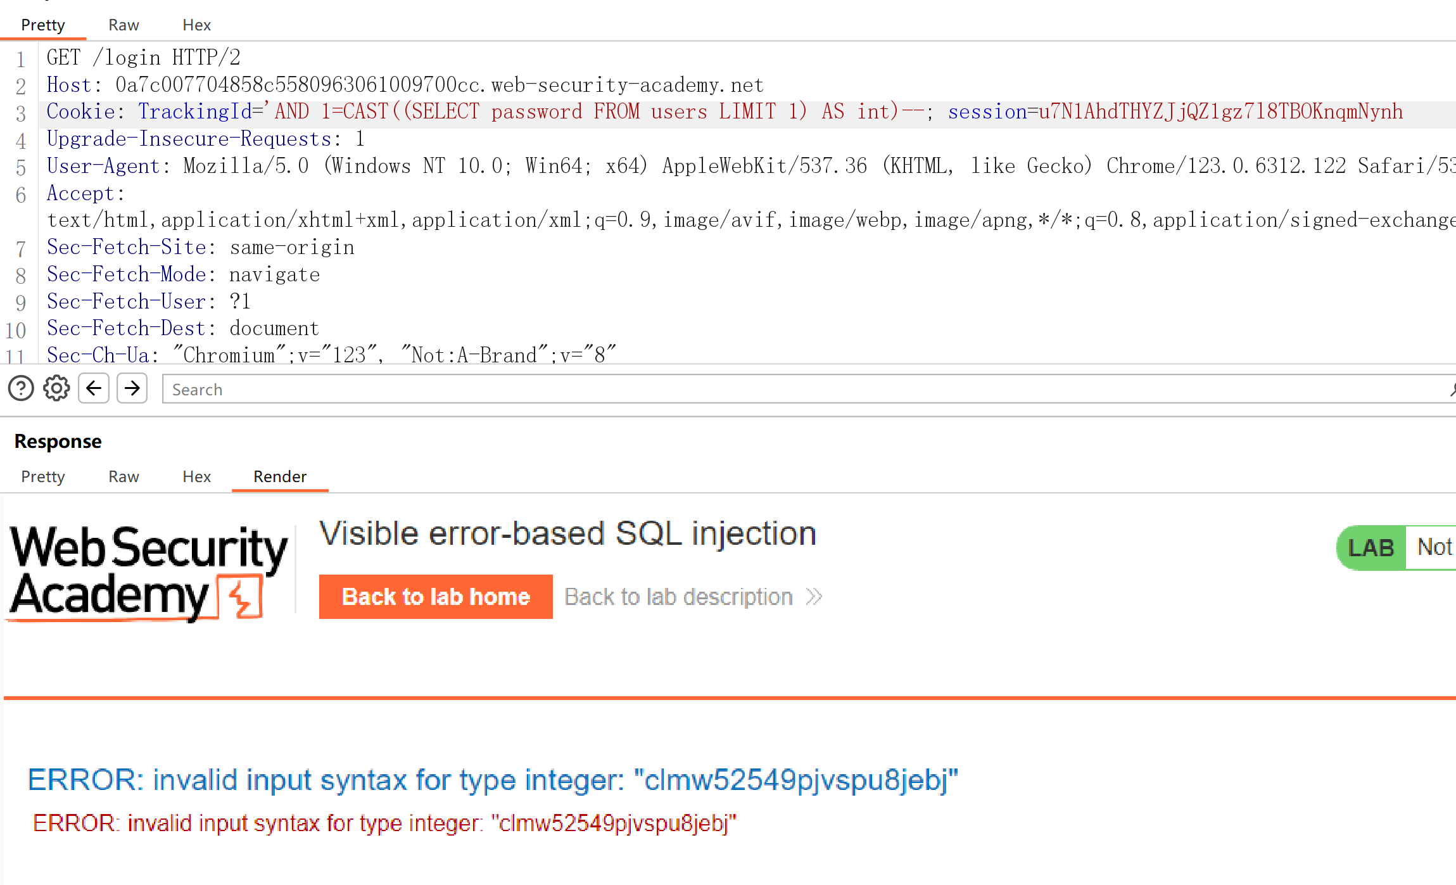Click line number 3 in request gutter

(x=21, y=113)
